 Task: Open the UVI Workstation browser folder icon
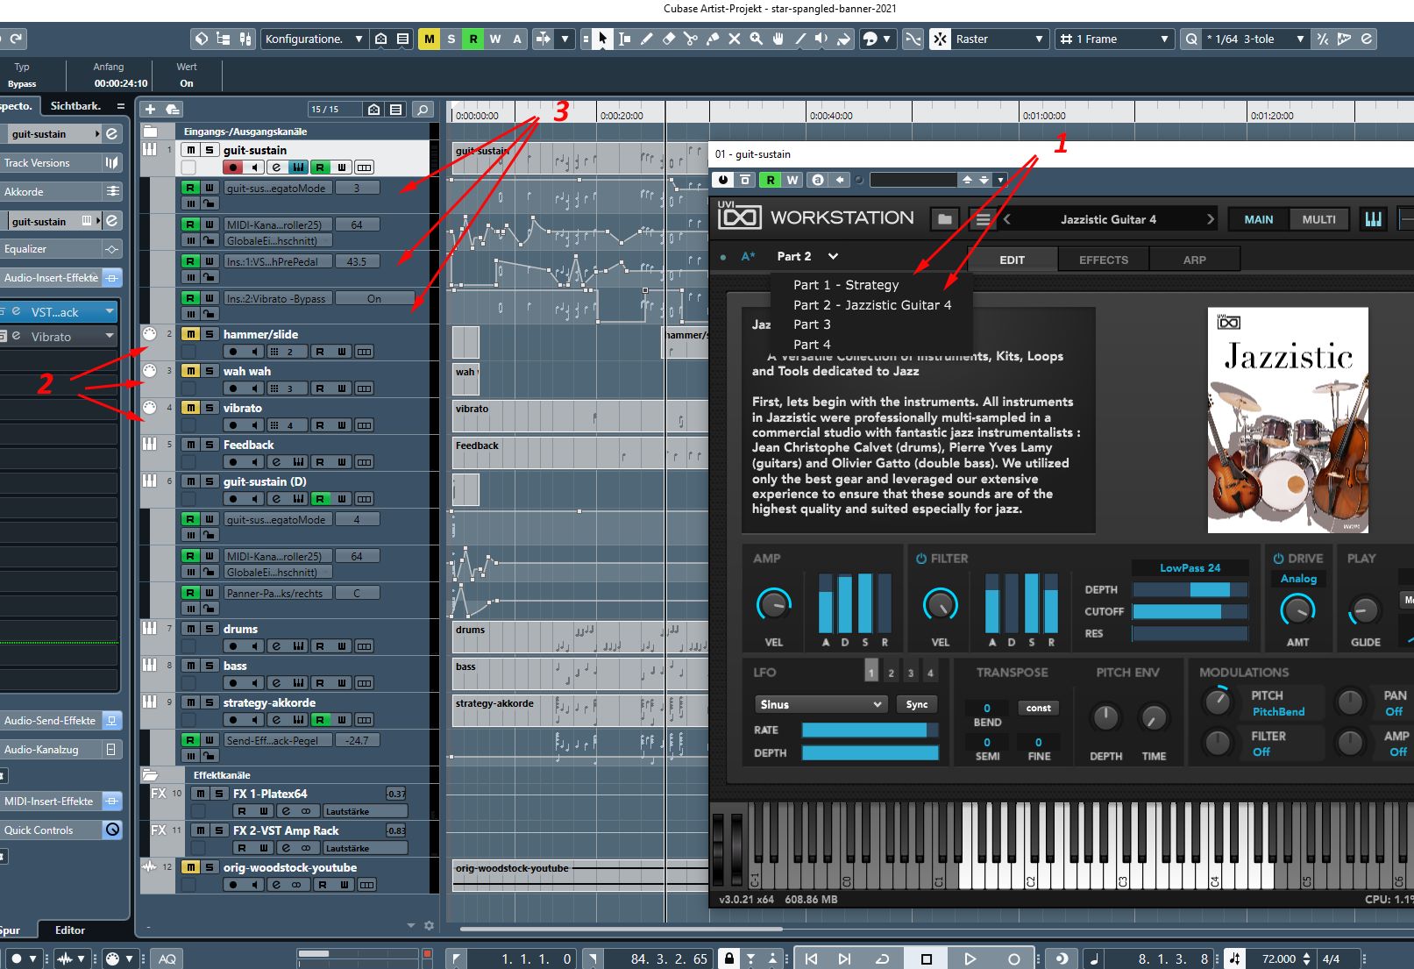tap(944, 219)
